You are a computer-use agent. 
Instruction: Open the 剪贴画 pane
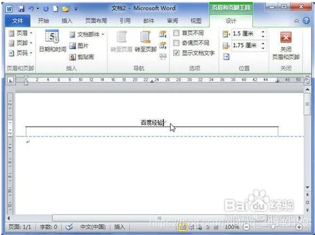tap(81, 57)
